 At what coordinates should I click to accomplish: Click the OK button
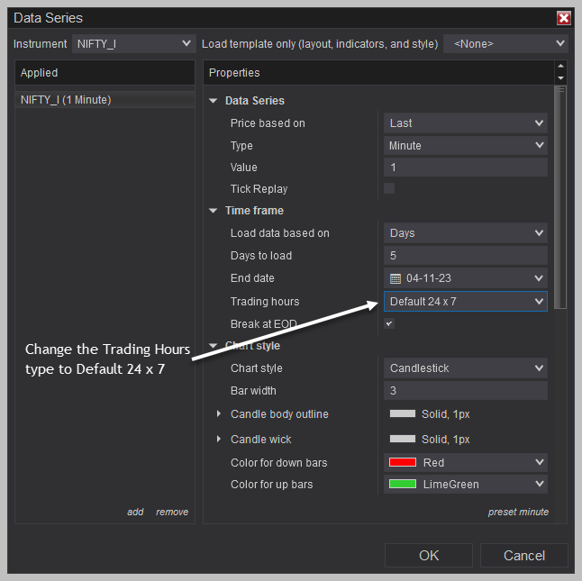coord(429,556)
